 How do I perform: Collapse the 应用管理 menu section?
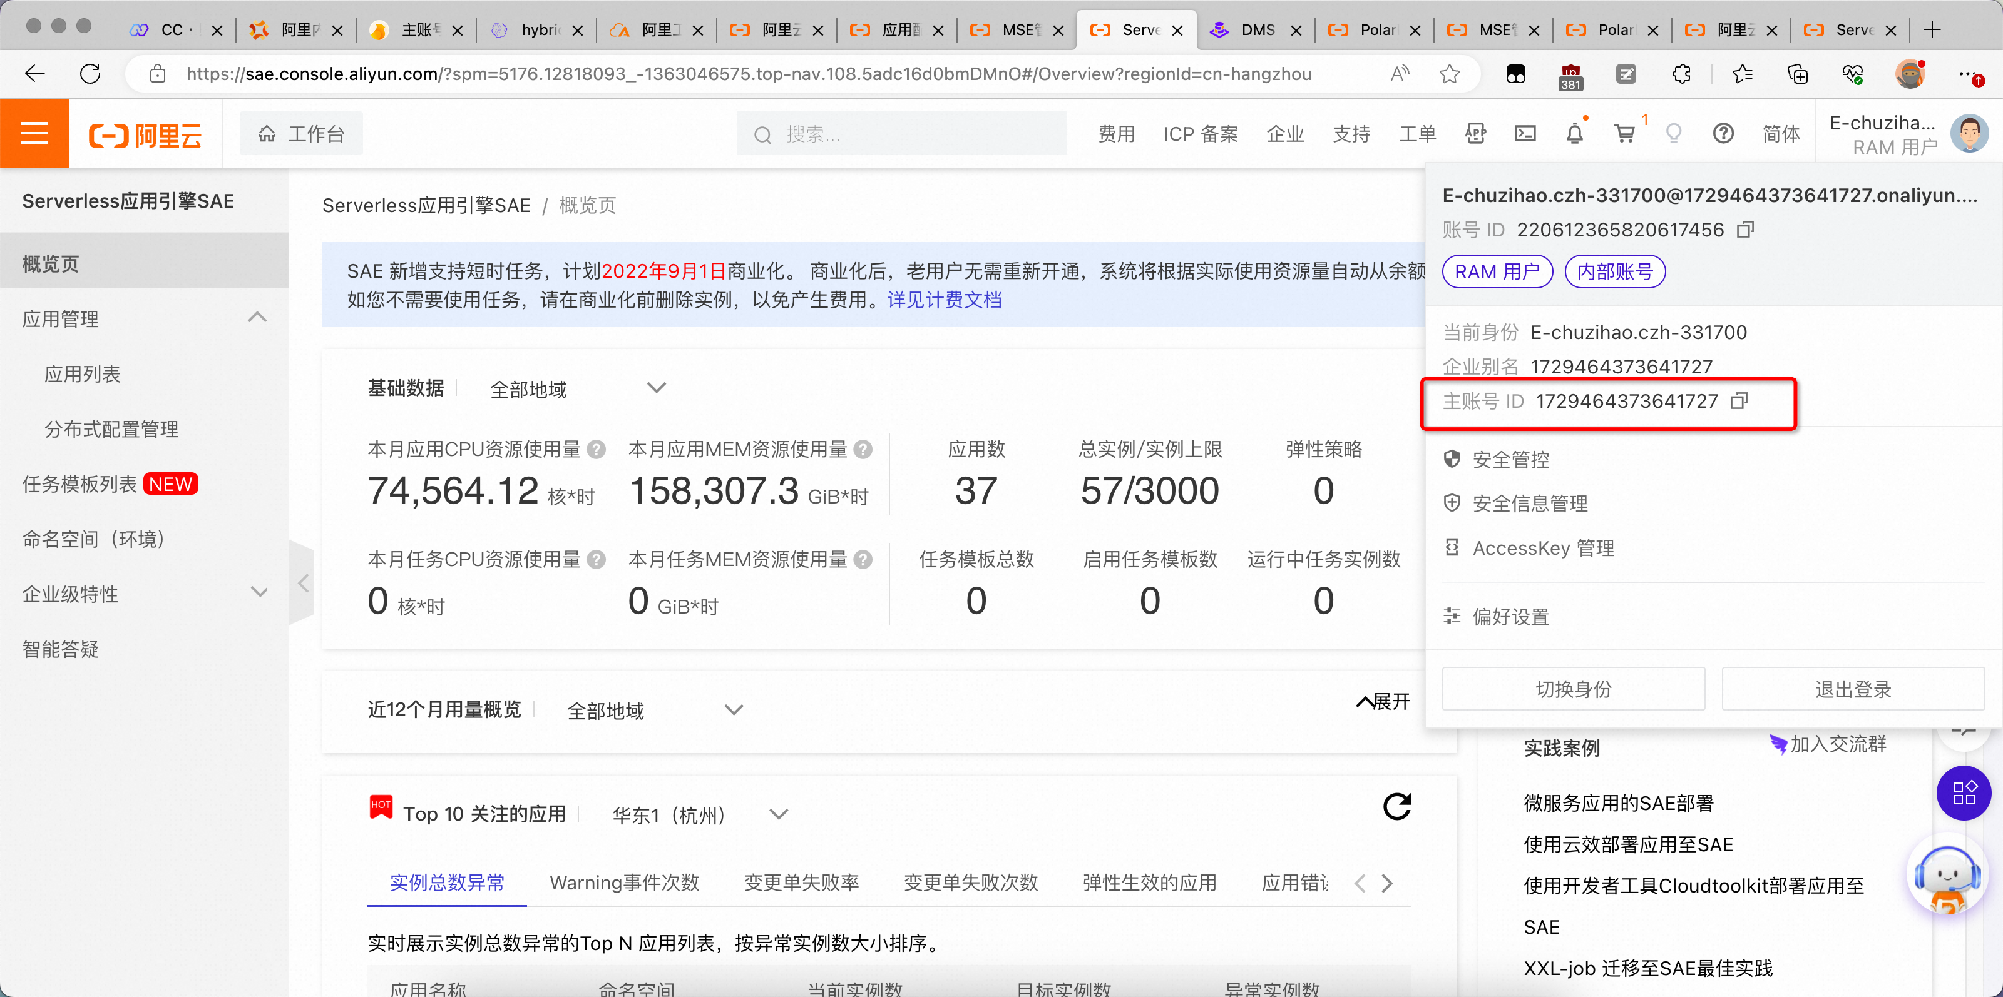click(257, 317)
